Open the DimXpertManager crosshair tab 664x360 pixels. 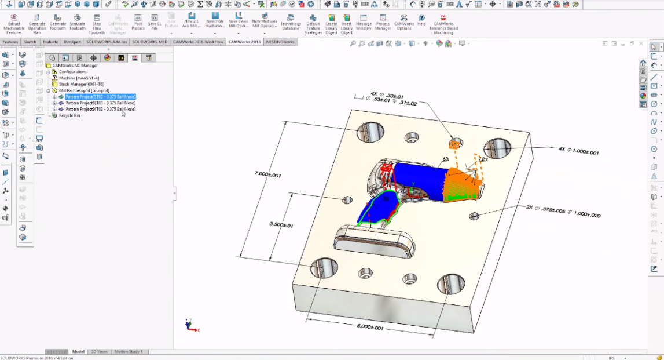pos(94,58)
